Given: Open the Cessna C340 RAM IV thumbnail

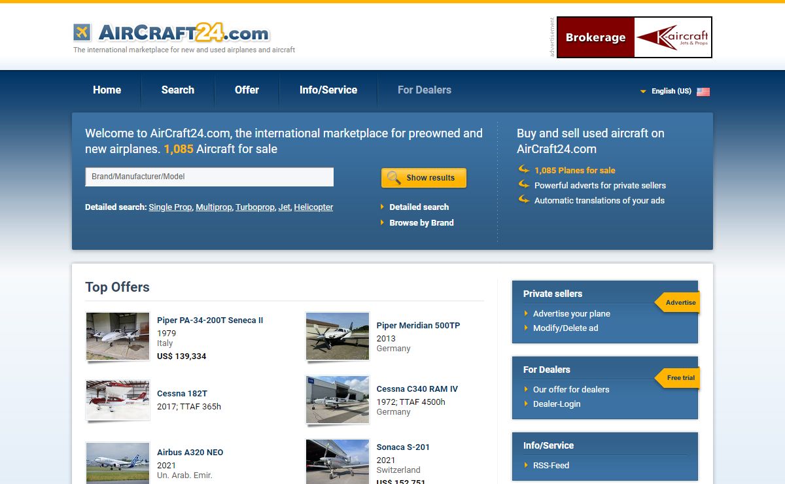Looking at the screenshot, I should tap(338, 400).
